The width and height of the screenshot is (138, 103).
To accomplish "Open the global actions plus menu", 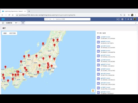I will click(x=122, y=19).
